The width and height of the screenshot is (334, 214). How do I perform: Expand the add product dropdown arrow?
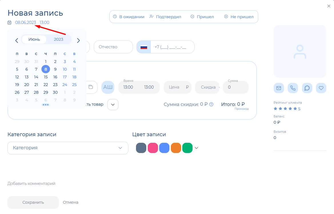[x=113, y=105]
